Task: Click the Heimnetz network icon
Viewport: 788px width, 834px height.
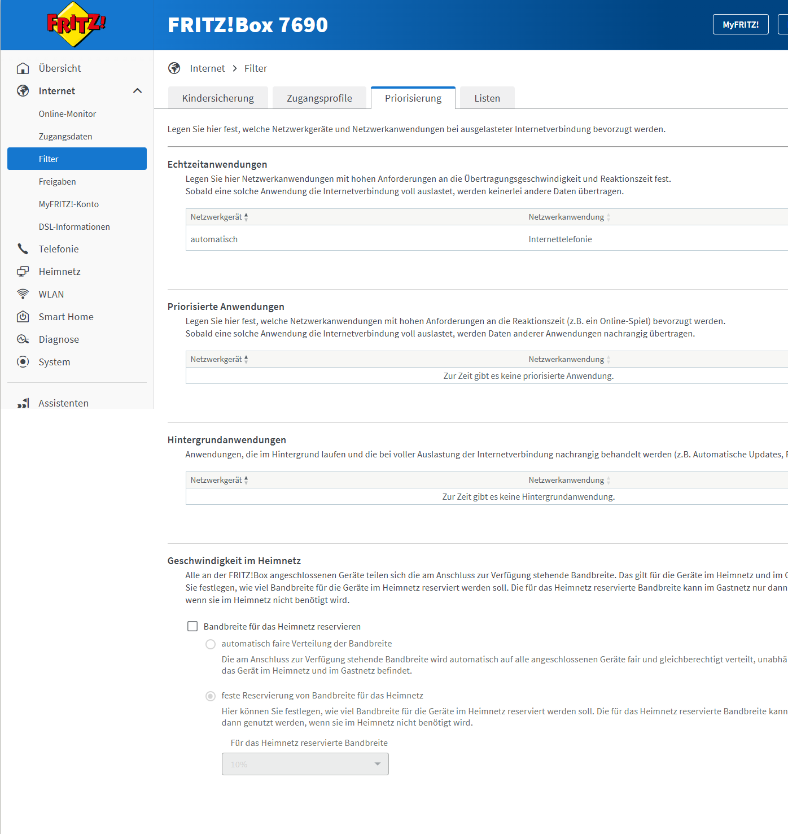Action: [23, 272]
